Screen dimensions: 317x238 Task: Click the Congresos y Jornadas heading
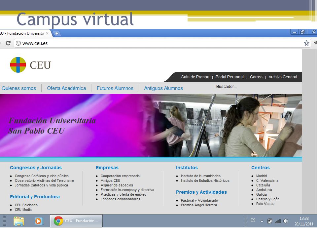(36, 168)
